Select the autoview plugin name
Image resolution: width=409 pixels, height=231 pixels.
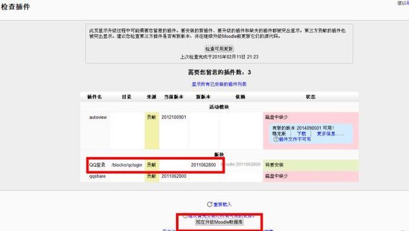(98, 117)
